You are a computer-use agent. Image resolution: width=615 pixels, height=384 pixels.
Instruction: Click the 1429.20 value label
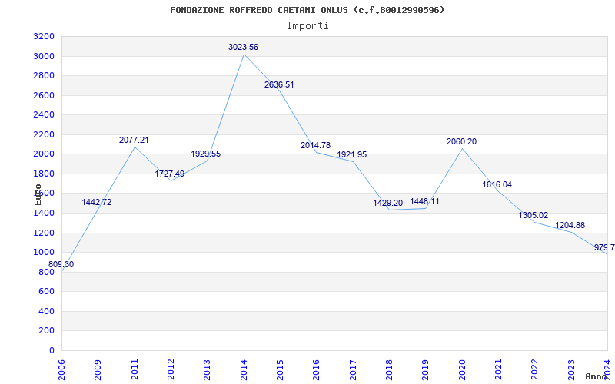(388, 203)
